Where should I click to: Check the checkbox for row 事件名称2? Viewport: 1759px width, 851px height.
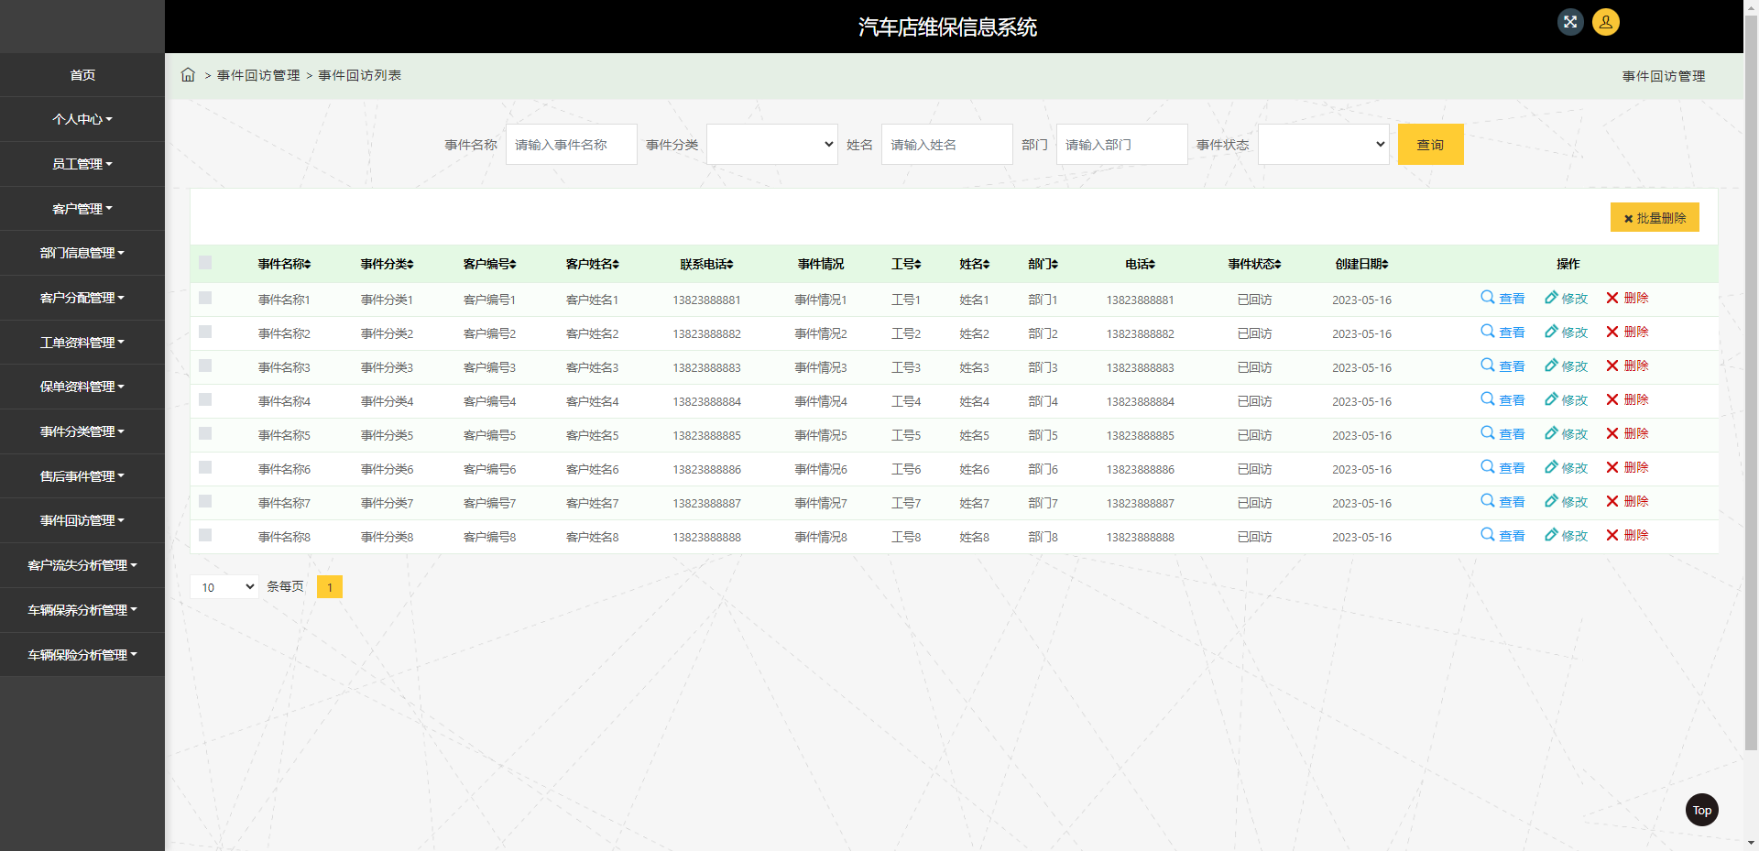[x=205, y=332]
